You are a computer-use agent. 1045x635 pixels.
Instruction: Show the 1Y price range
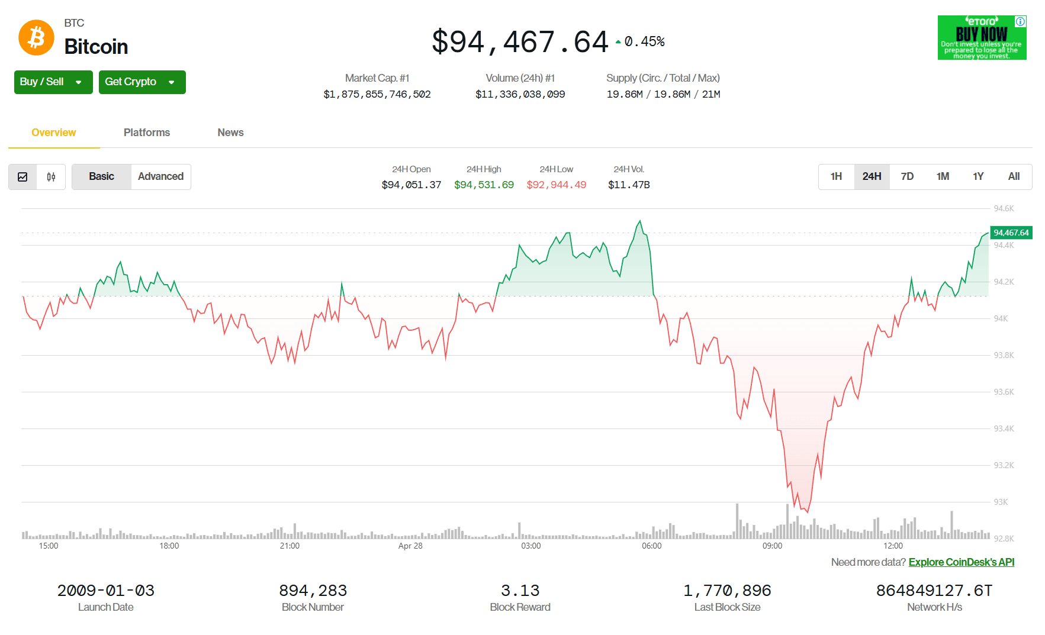[978, 177]
